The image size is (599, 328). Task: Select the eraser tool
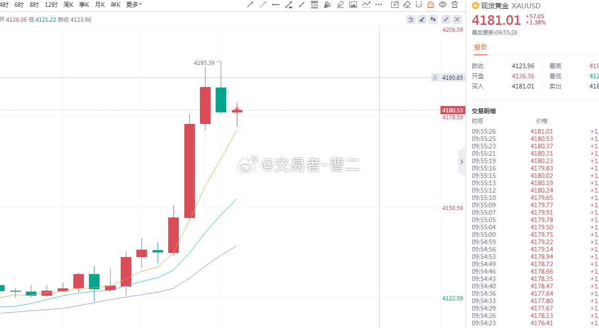point(407,5)
